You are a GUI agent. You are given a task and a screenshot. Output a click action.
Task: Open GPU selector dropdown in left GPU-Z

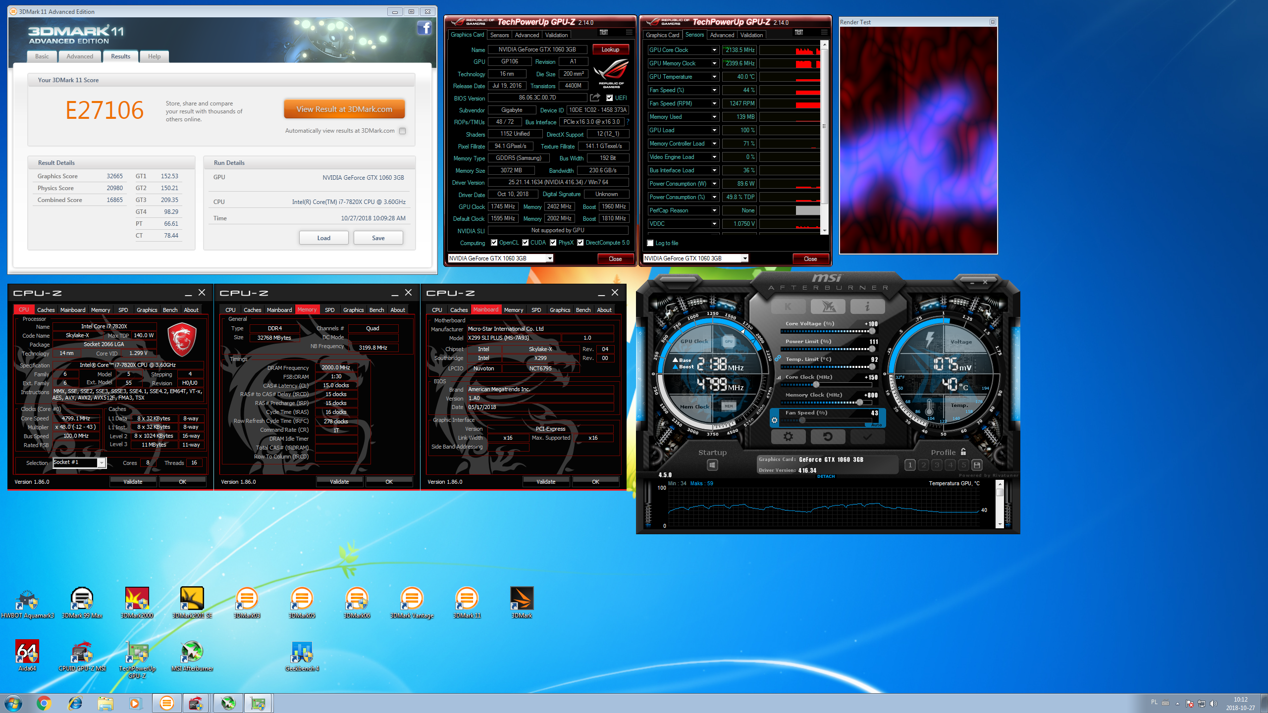coord(550,258)
